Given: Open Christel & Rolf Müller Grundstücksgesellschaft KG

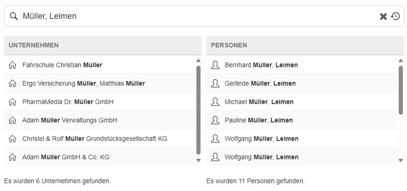Looking at the screenshot, I should click(x=95, y=139).
